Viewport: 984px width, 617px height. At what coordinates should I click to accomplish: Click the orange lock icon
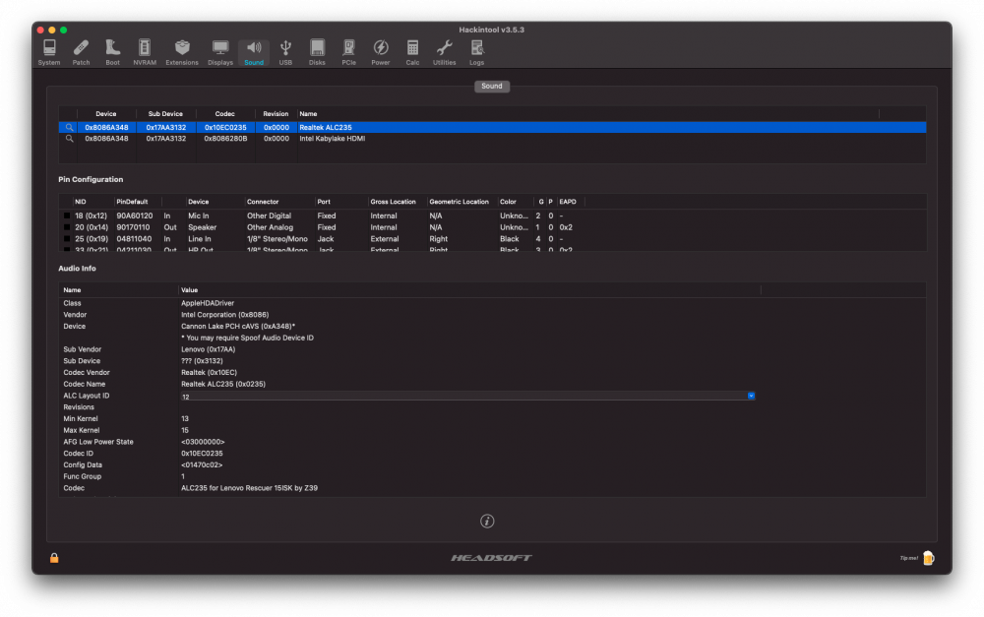(54, 557)
